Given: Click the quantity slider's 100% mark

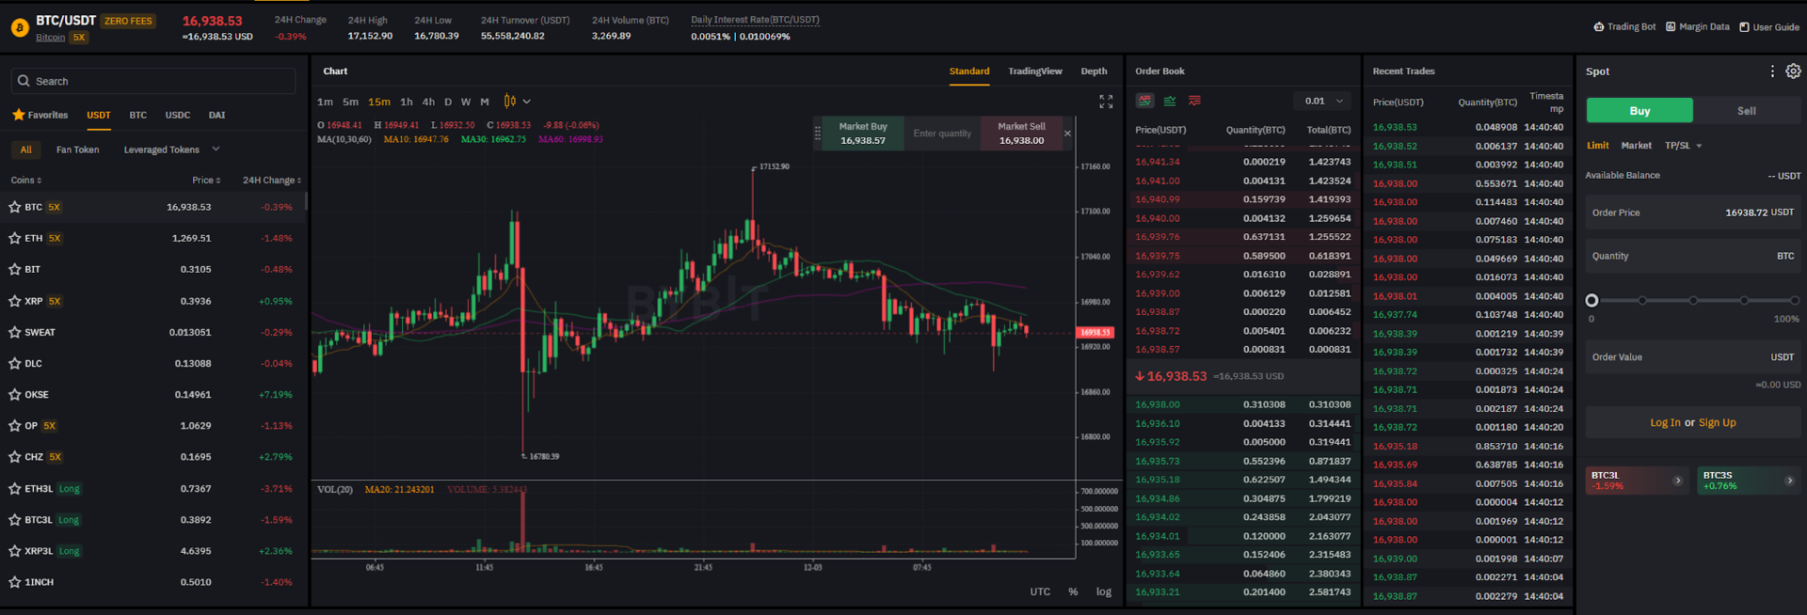Looking at the screenshot, I should [x=1794, y=301].
